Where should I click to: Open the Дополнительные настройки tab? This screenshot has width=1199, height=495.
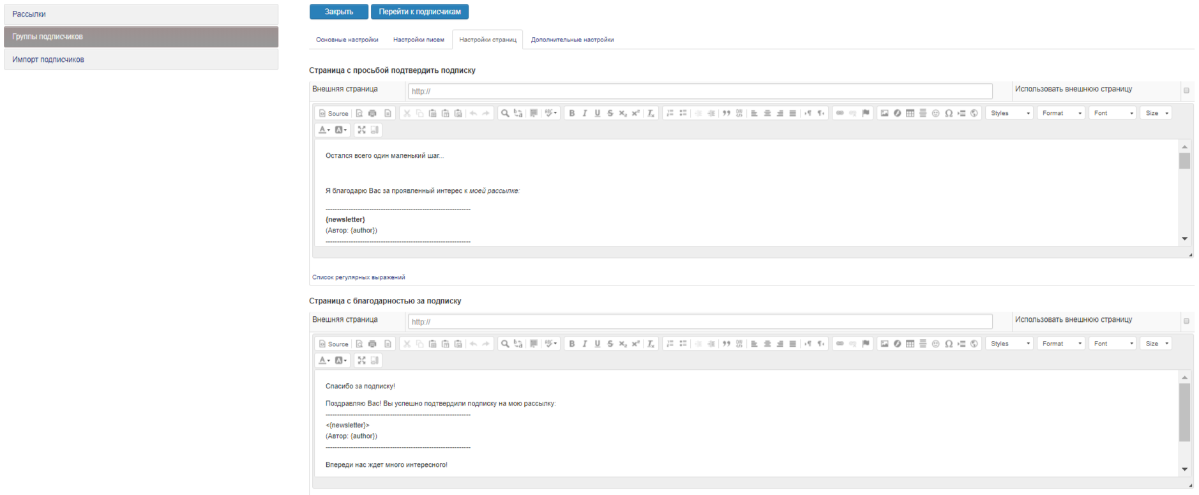click(x=572, y=40)
